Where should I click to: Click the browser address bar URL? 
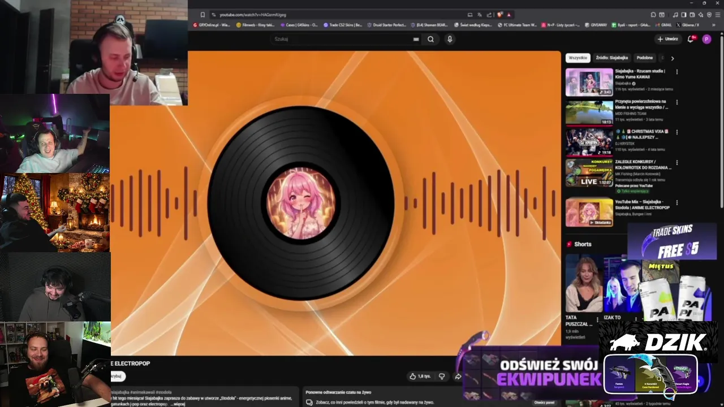click(x=252, y=15)
